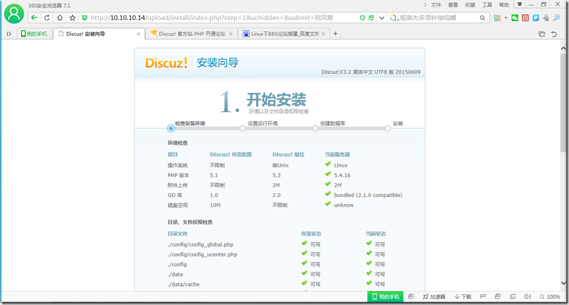The image size is (569, 305).
Task: Click the status bar crossed e icon
Action: click(x=498, y=296)
